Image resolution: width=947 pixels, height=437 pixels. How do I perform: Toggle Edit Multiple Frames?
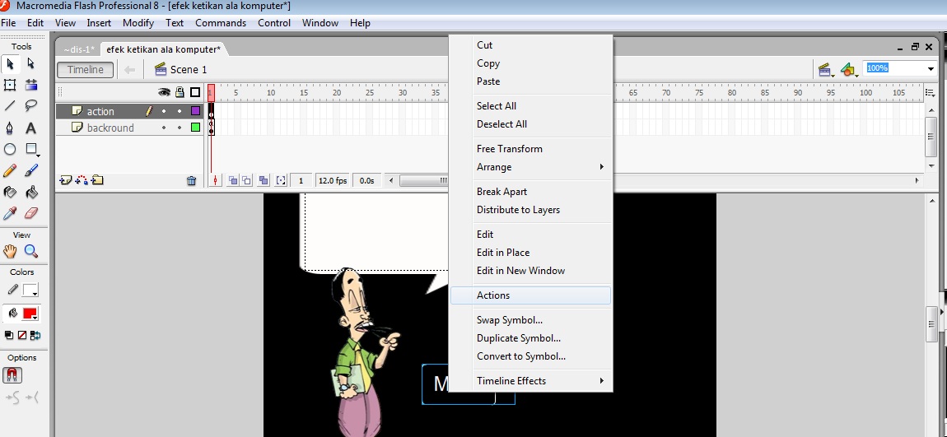[264, 180]
